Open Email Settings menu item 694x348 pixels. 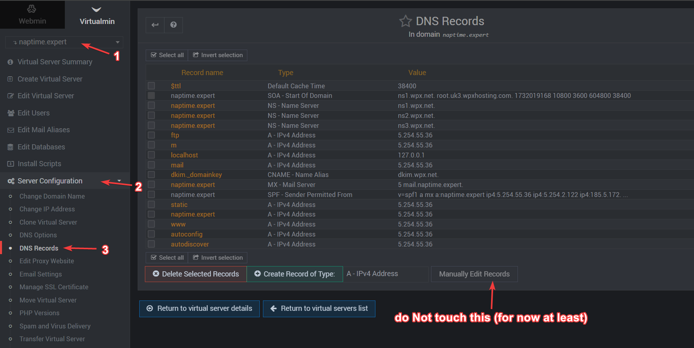coord(41,274)
